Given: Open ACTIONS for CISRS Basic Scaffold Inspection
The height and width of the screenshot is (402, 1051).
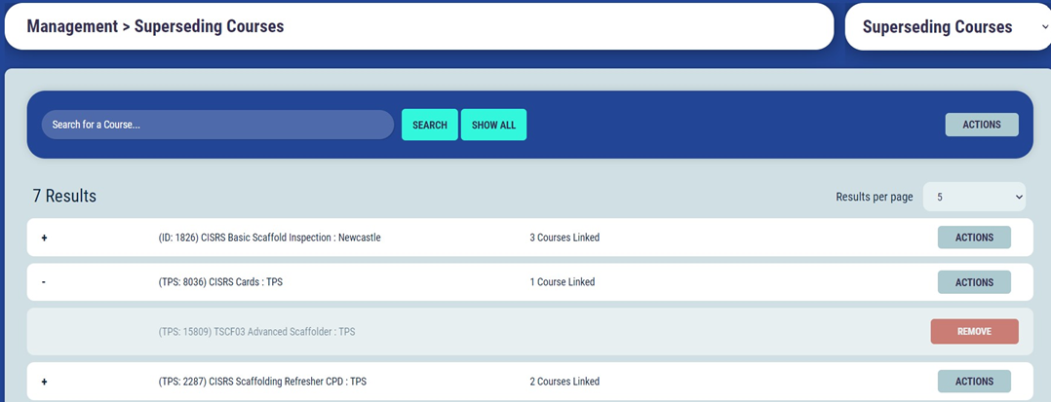Looking at the screenshot, I should coord(973,238).
